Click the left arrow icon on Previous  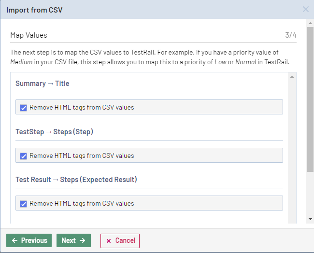(14, 240)
